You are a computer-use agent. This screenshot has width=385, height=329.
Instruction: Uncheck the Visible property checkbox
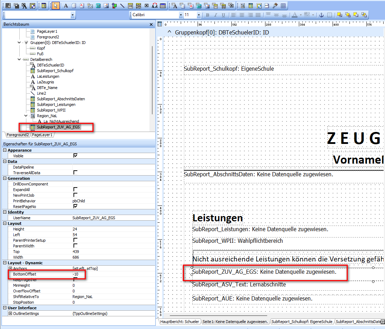click(x=75, y=156)
